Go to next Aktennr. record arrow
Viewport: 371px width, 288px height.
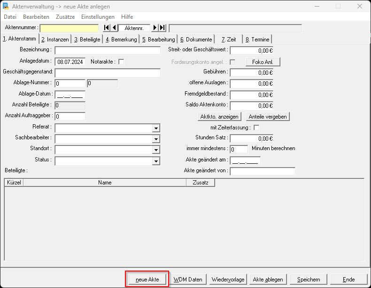tap(155, 28)
